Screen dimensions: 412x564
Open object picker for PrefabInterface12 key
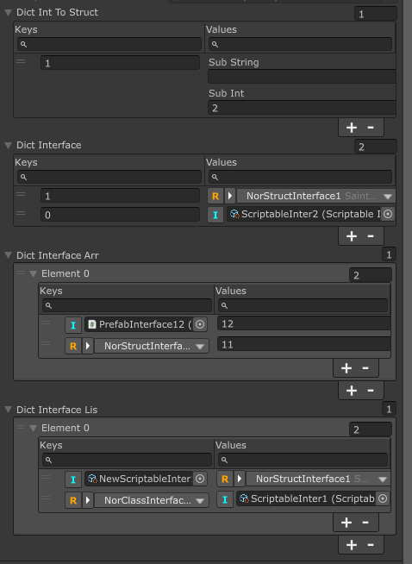pos(200,324)
